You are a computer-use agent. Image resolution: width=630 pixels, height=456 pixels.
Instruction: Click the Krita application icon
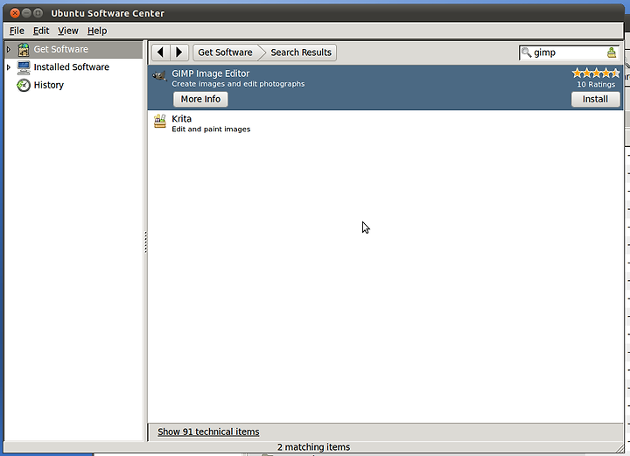(159, 121)
